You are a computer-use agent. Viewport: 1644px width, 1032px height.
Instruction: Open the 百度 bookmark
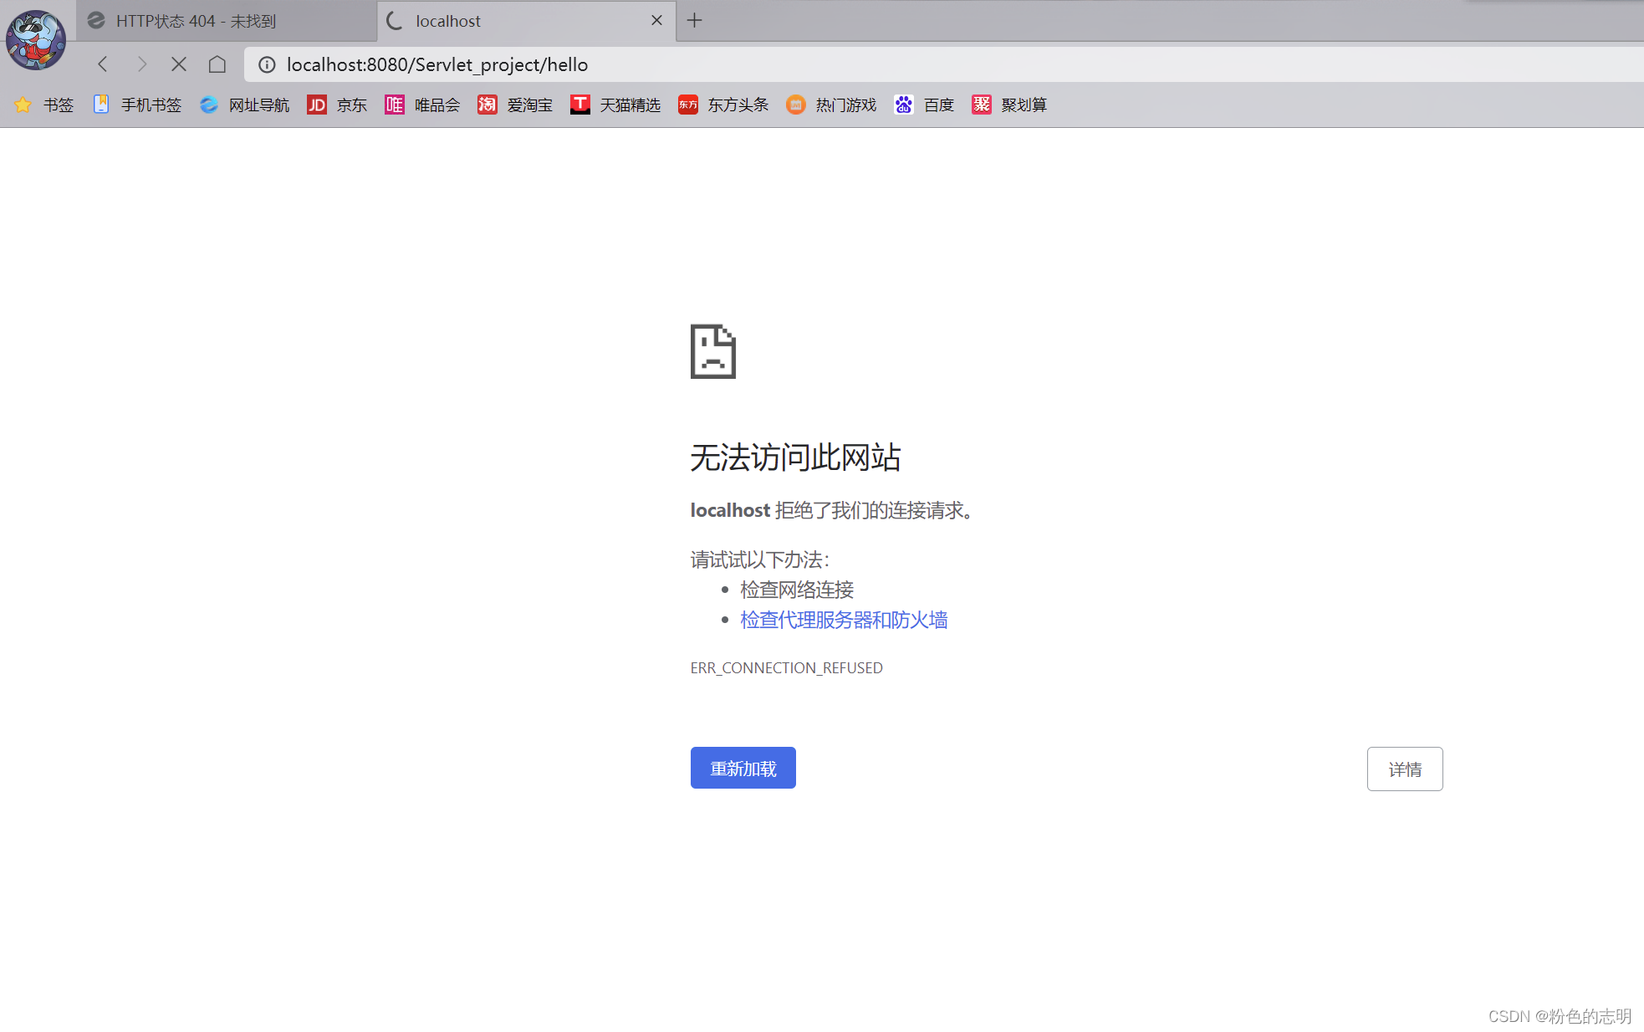coord(924,105)
